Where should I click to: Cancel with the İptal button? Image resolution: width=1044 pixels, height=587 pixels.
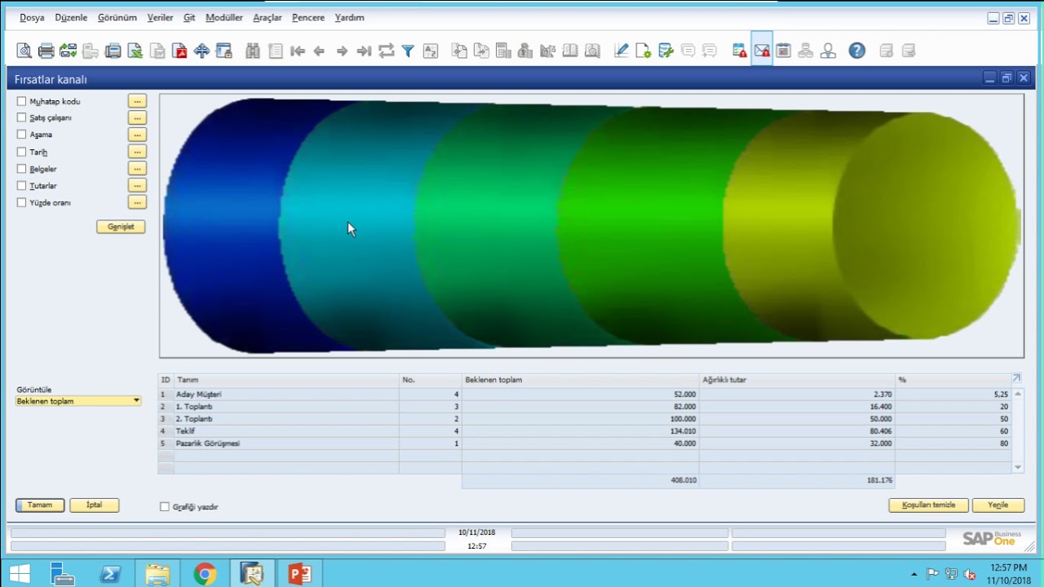click(x=95, y=505)
